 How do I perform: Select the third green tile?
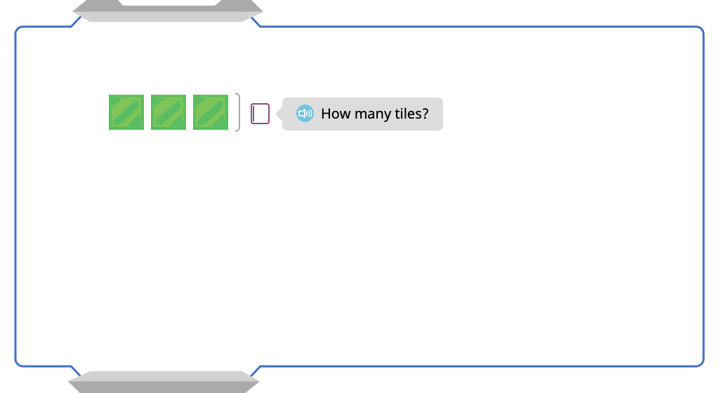(211, 112)
